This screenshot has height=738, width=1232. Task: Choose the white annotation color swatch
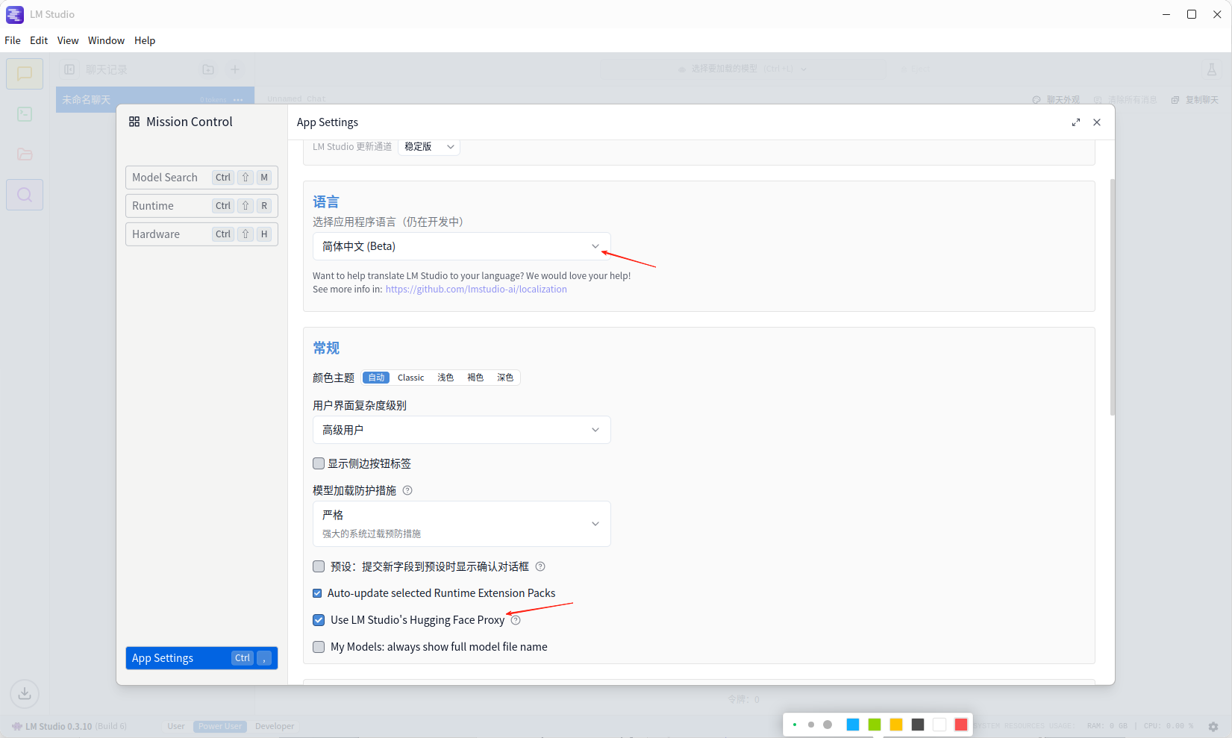click(939, 725)
